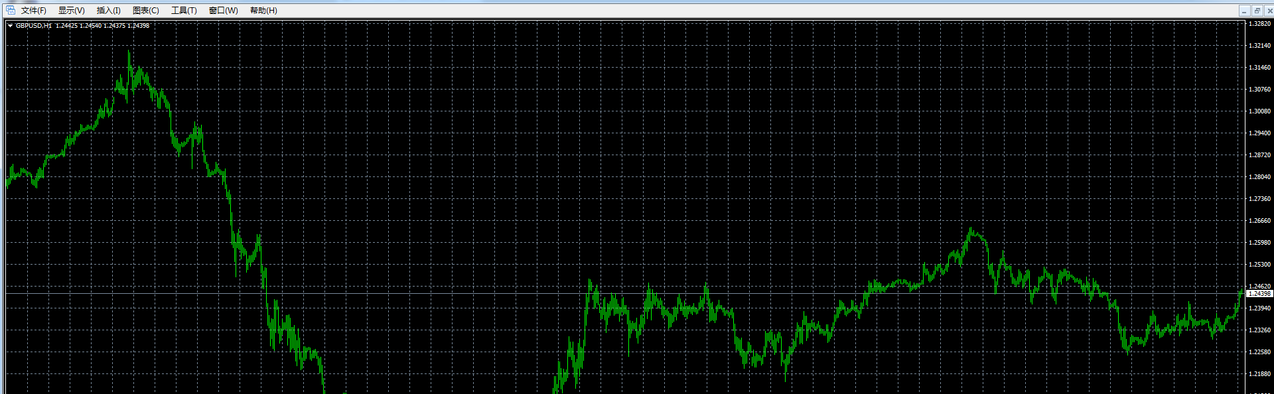Open the 工具(T) menu

(184, 11)
